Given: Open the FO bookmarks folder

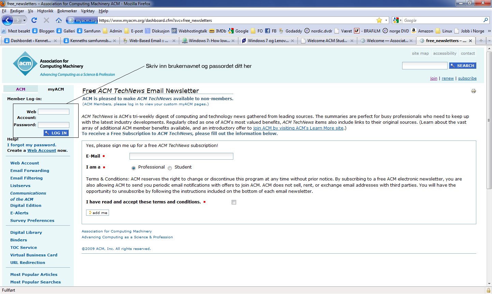Looking at the screenshot, I should pos(257,31).
